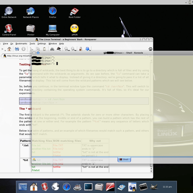The image size is (193, 193).
Task: Open the View menu in Konqueror
Action: point(5,43)
